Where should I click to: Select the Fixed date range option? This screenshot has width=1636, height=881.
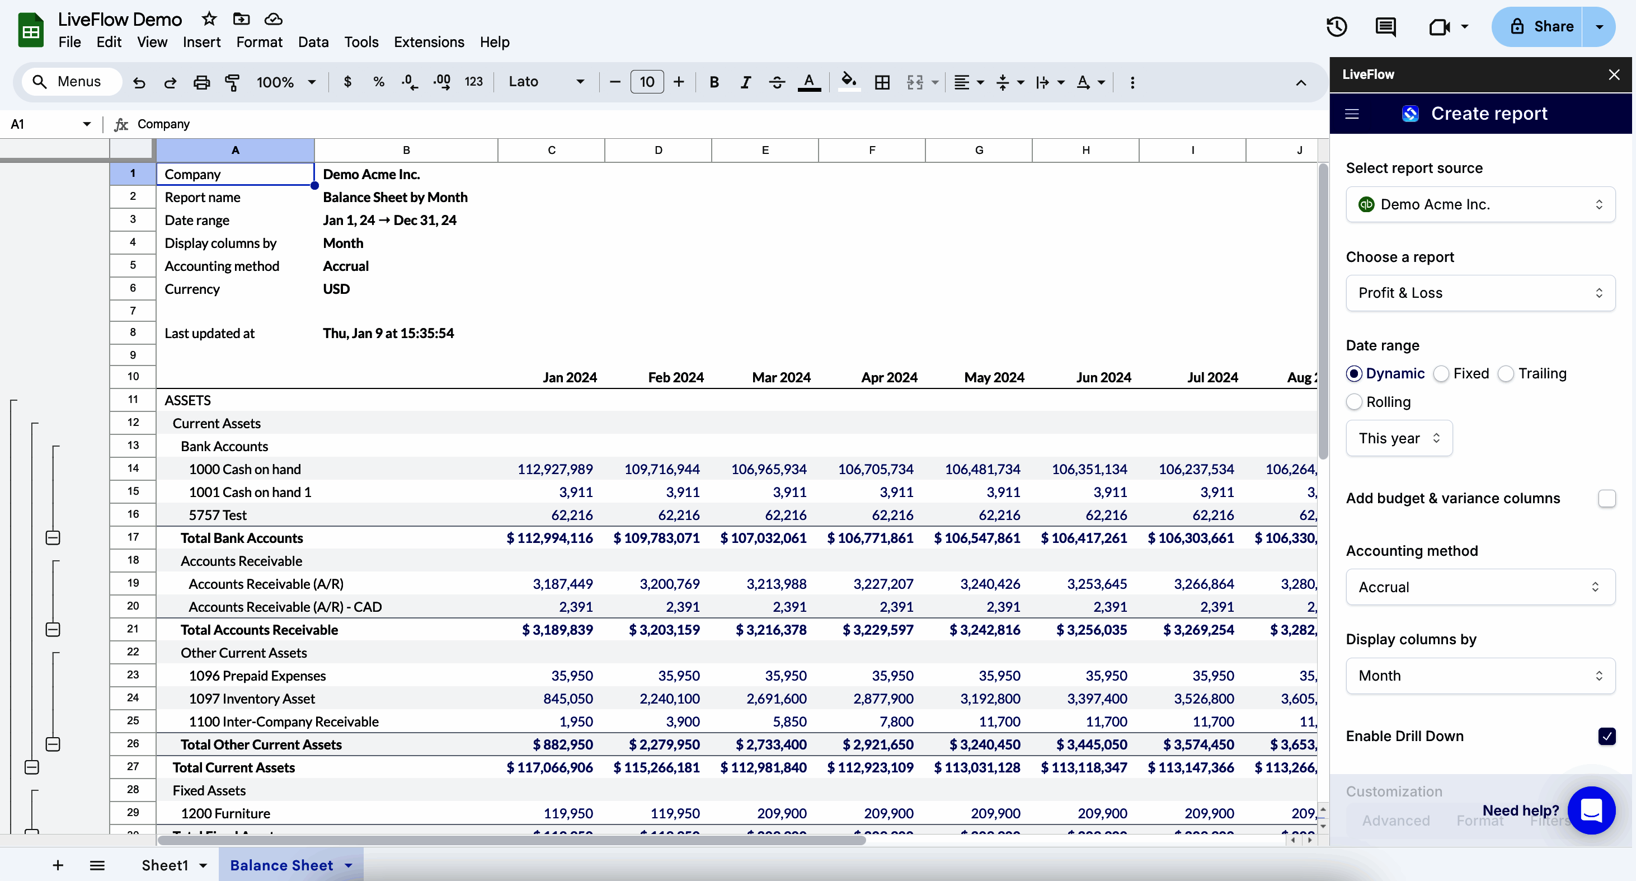(1442, 373)
